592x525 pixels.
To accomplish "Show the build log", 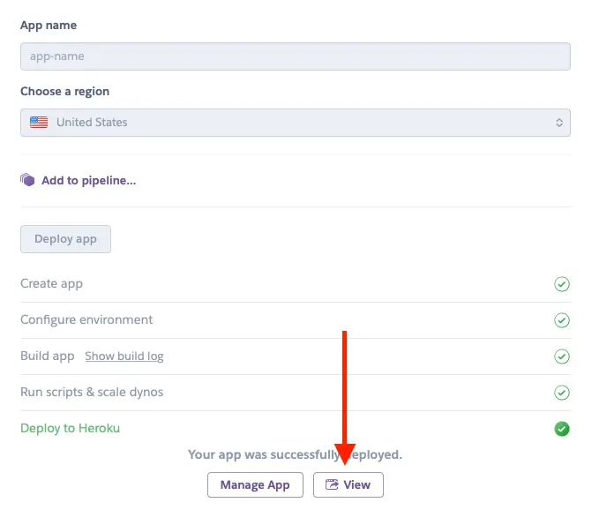I will [124, 356].
